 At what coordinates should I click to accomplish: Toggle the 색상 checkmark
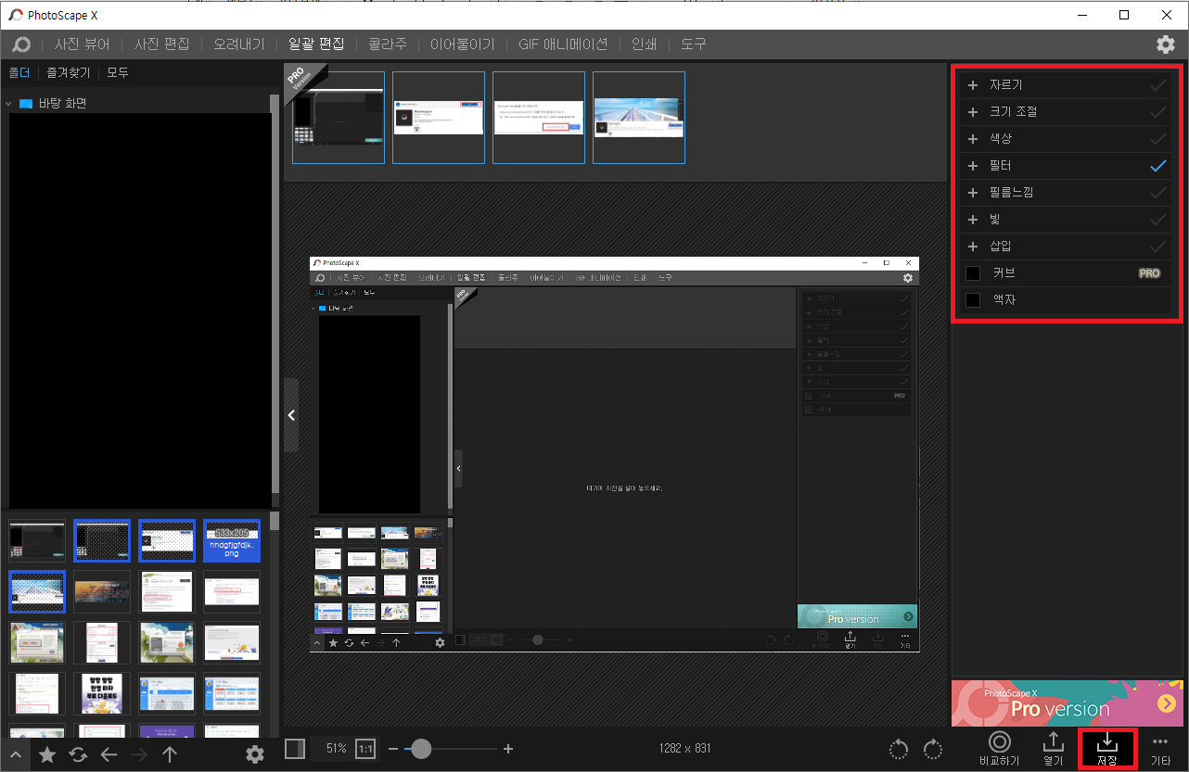[1157, 139]
